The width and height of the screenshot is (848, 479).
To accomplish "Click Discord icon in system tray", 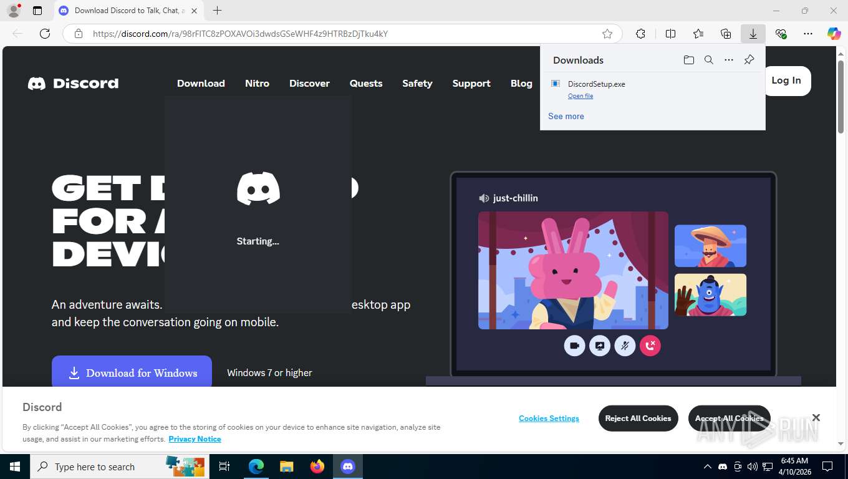I will 723,467.
